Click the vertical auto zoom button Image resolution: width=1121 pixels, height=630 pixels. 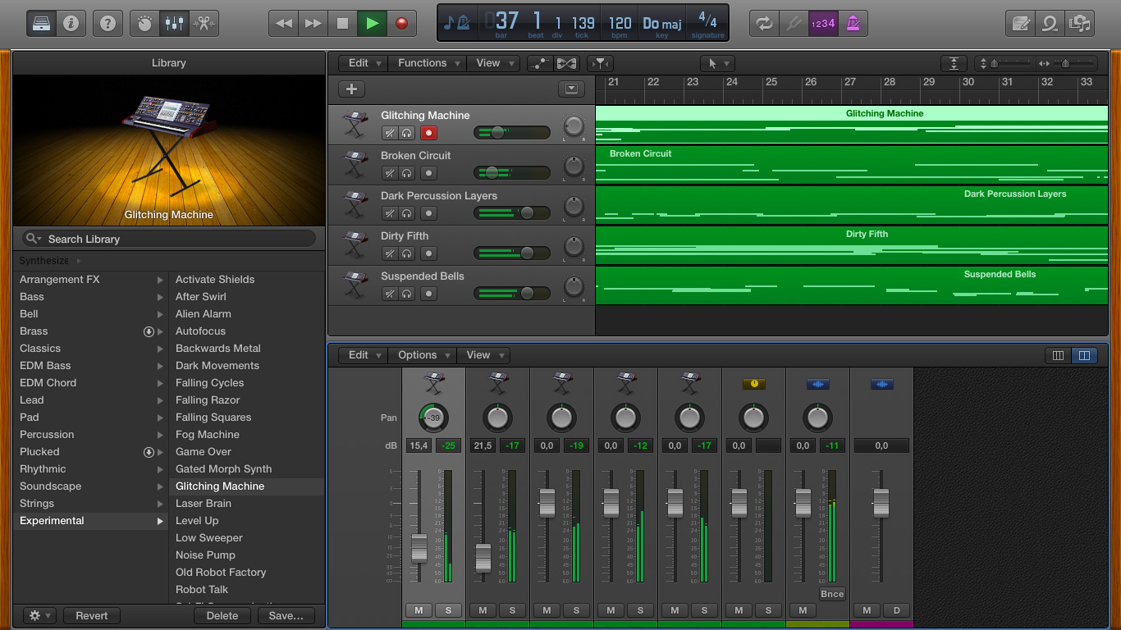954,63
